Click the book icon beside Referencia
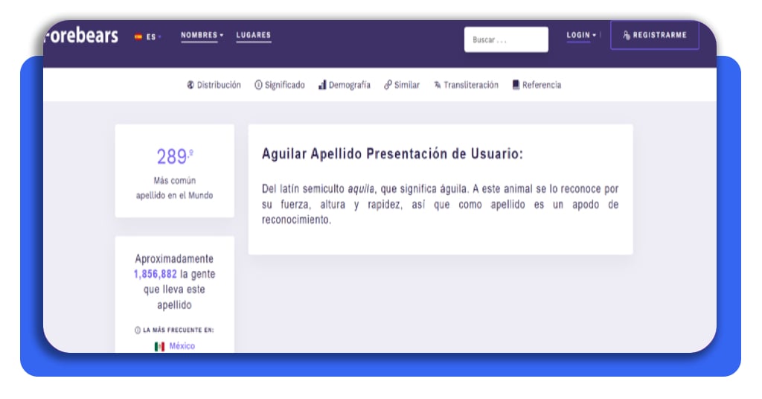762x399 pixels. coord(516,85)
